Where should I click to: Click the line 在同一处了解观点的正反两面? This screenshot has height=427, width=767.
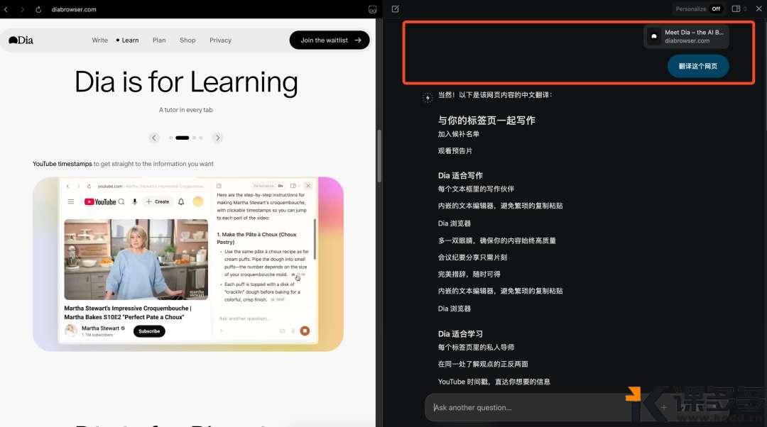tap(483, 364)
